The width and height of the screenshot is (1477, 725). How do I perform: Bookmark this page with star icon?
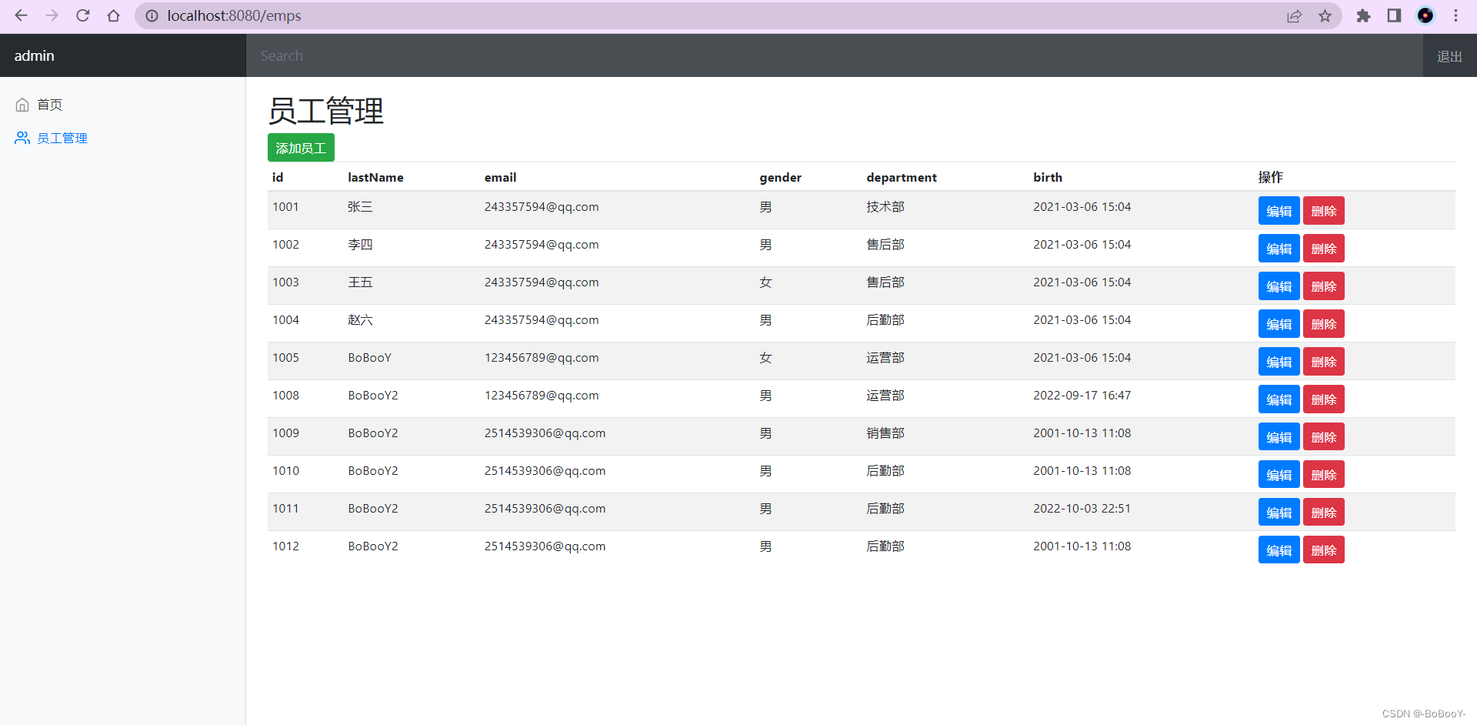(x=1325, y=15)
